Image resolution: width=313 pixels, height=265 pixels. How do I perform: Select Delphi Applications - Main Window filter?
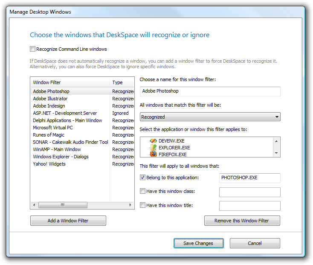[82, 120]
